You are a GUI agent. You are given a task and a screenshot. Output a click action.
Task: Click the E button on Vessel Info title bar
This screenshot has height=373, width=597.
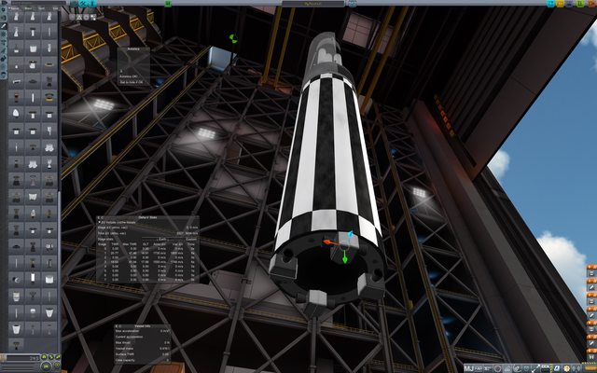point(116,326)
